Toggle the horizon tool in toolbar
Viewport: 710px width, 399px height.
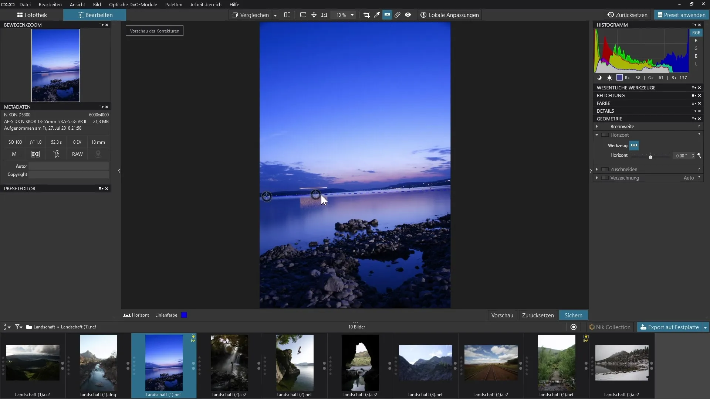(x=387, y=15)
